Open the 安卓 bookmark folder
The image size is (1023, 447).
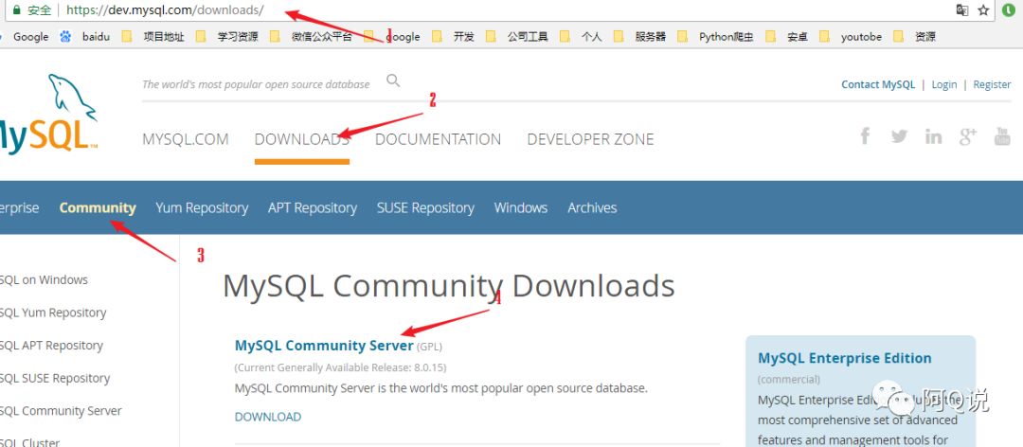pyautogui.click(x=787, y=37)
